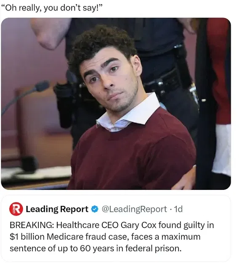Image resolution: width=239 pixels, height=263 pixels.
Task: Open the Leading Report display name
Action: point(57,209)
